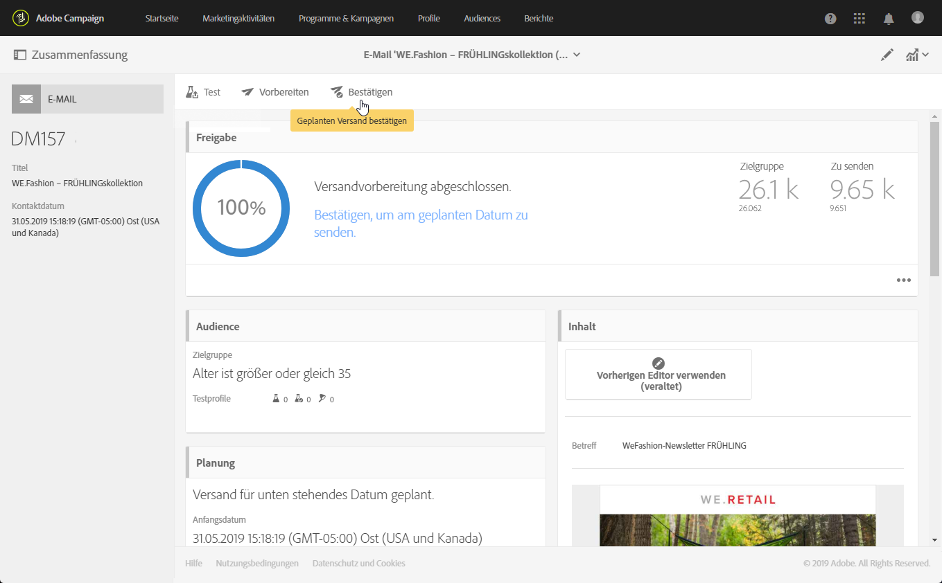
Task: Click the Zu senden 9.65 k value
Action: coord(862,189)
